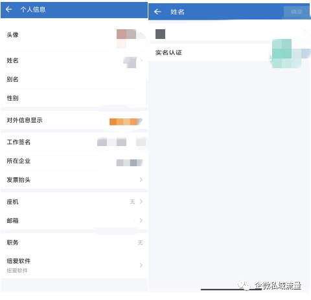This screenshot has height=300, width=311.
Task: Expand the 发票抬头 chevron
Action: (141, 180)
